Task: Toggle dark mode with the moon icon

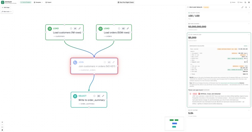Action: pyautogui.click(x=245, y=2)
